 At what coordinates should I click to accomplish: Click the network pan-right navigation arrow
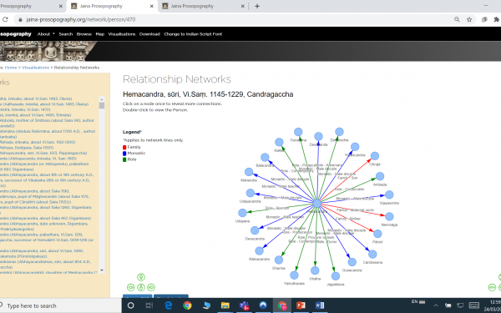(x=151, y=287)
